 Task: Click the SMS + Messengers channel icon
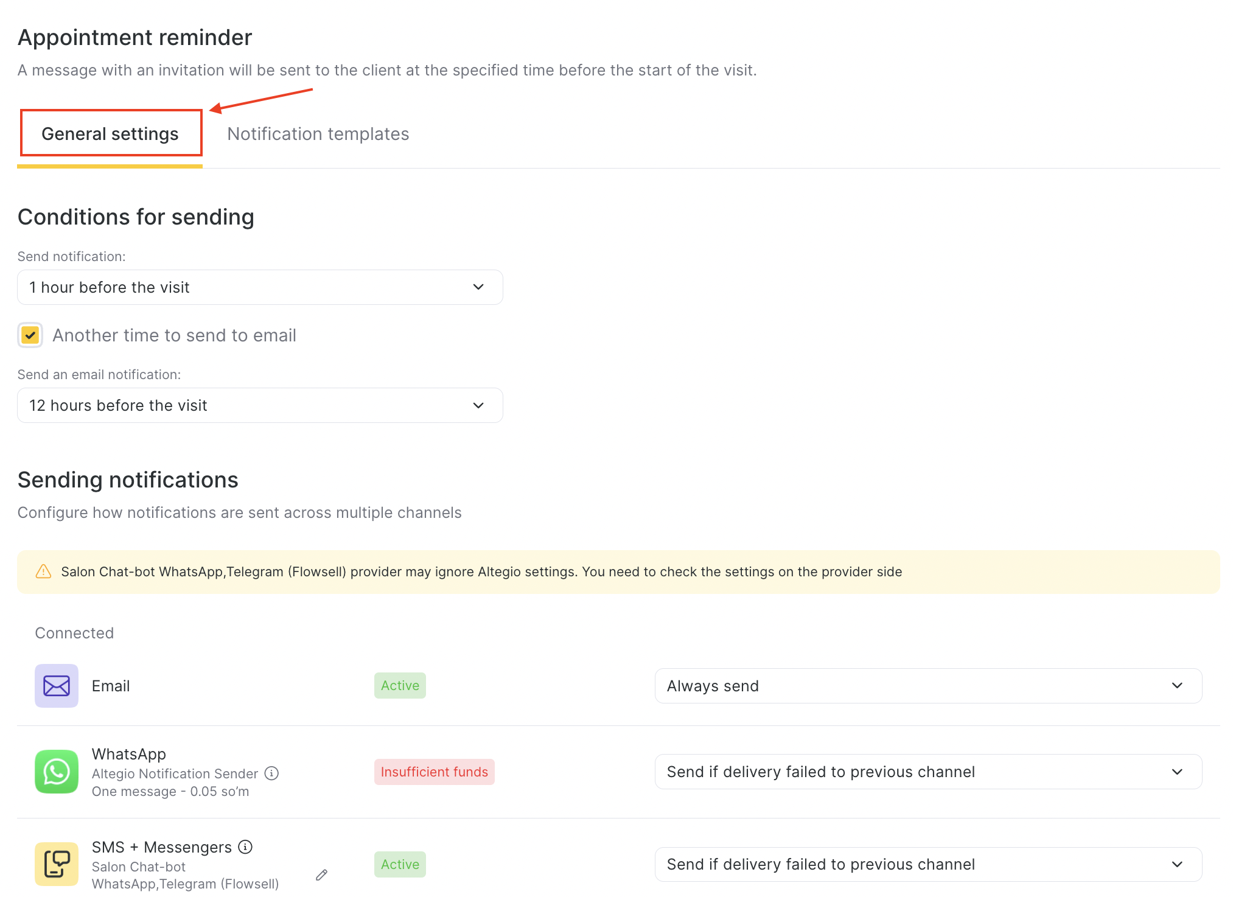[x=57, y=864]
